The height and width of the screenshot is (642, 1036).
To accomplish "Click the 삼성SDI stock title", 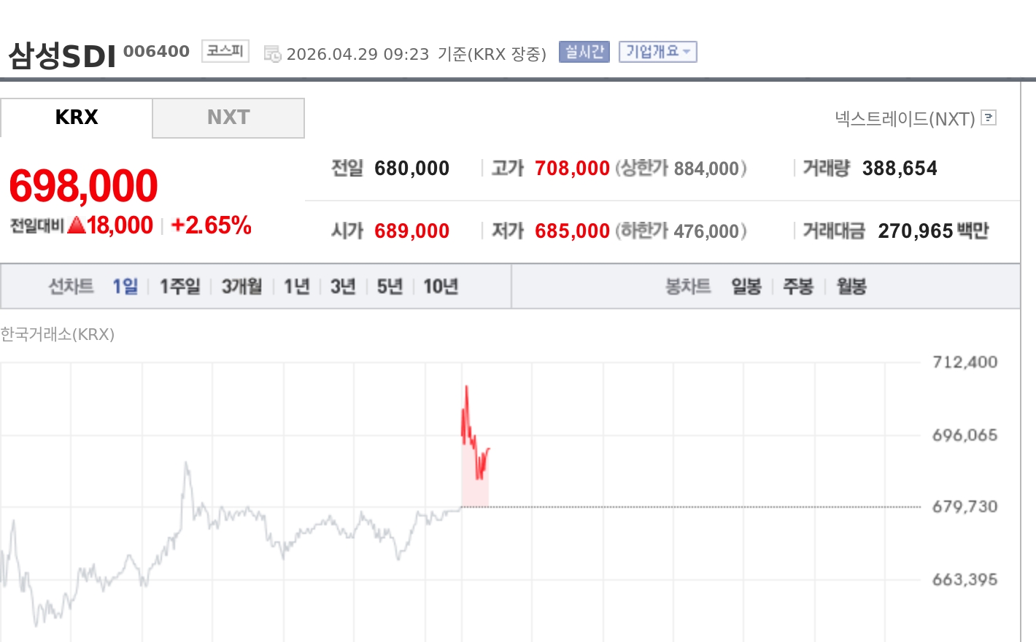I will 62,55.
